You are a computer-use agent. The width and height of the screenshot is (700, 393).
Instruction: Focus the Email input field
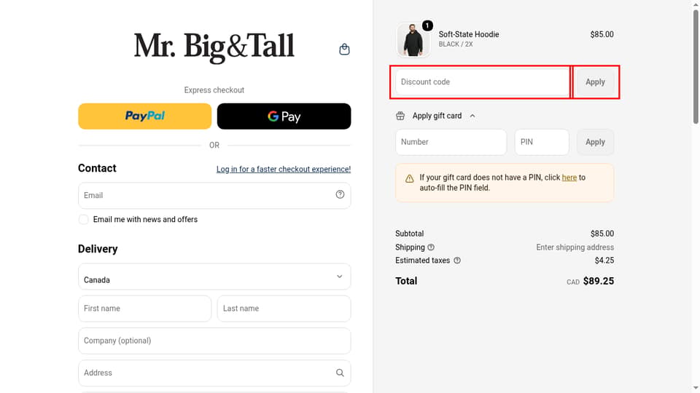click(214, 195)
